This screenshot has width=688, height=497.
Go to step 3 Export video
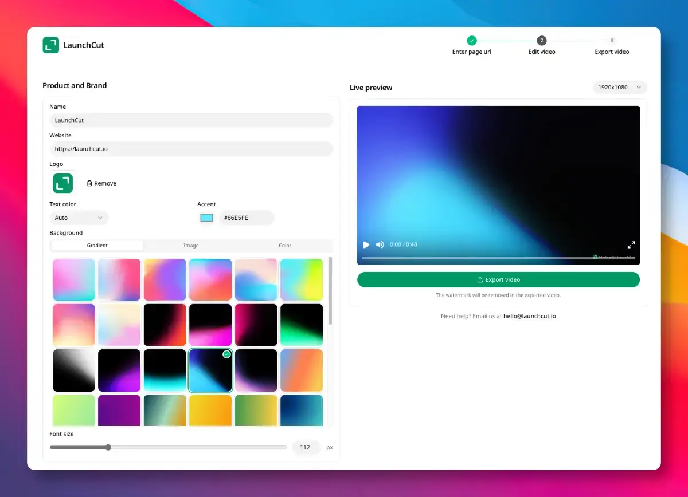(x=612, y=45)
